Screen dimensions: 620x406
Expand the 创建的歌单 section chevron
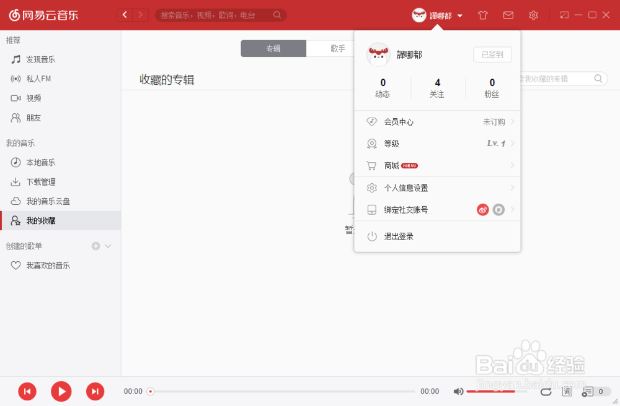pyautogui.click(x=107, y=246)
